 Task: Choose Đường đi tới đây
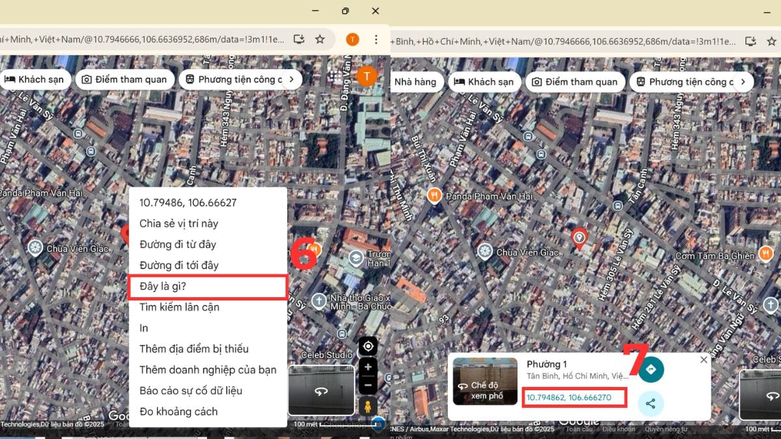pyautogui.click(x=208, y=265)
